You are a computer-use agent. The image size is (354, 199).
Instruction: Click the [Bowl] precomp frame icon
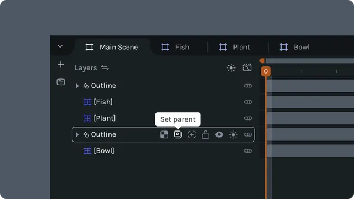(87, 151)
